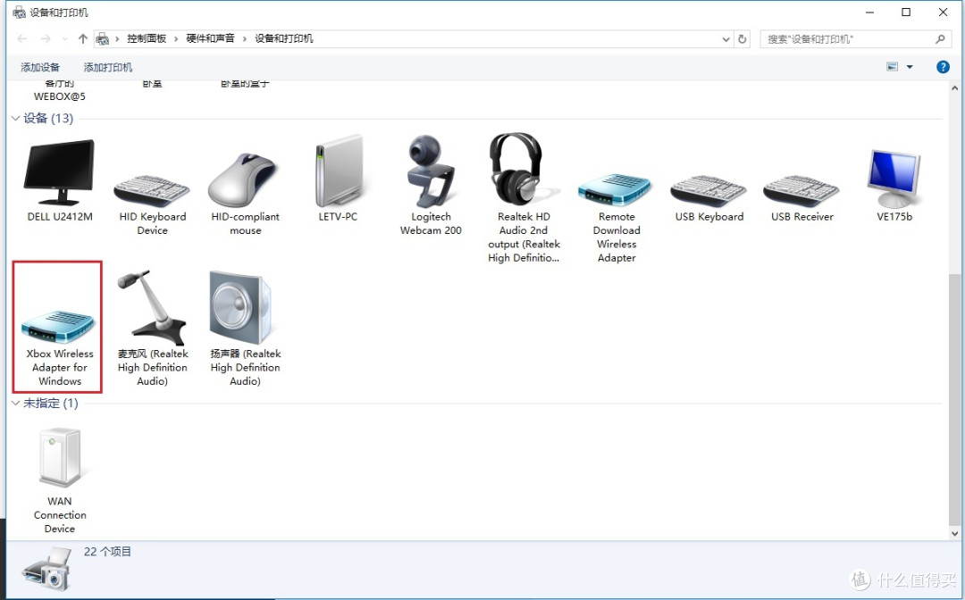Click the change view icon
The width and height of the screenshot is (965, 600).
click(892, 66)
